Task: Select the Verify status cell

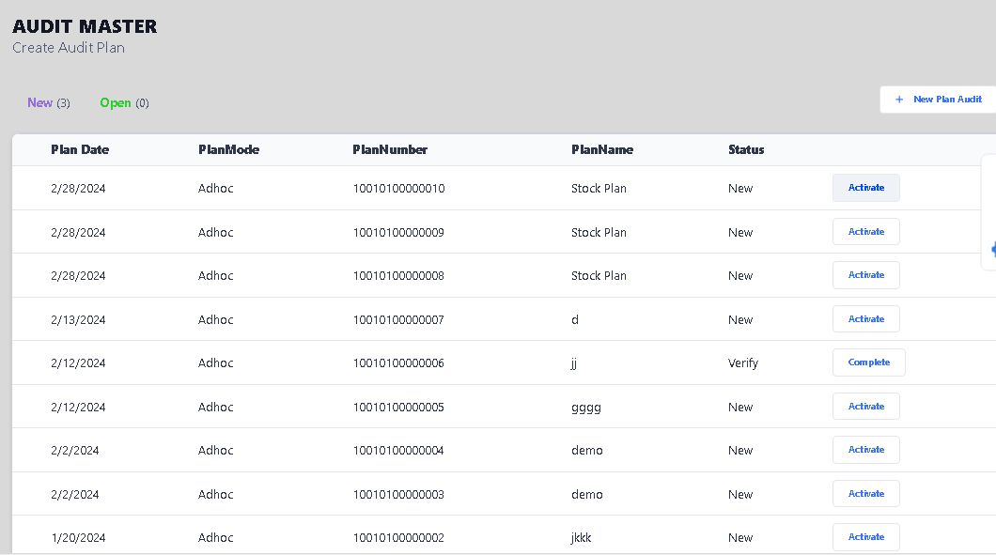Action: 743,363
